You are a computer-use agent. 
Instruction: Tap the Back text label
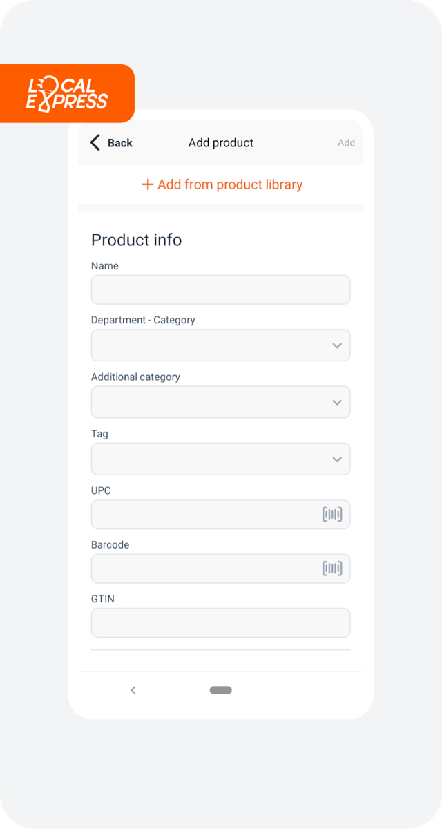[x=119, y=143]
